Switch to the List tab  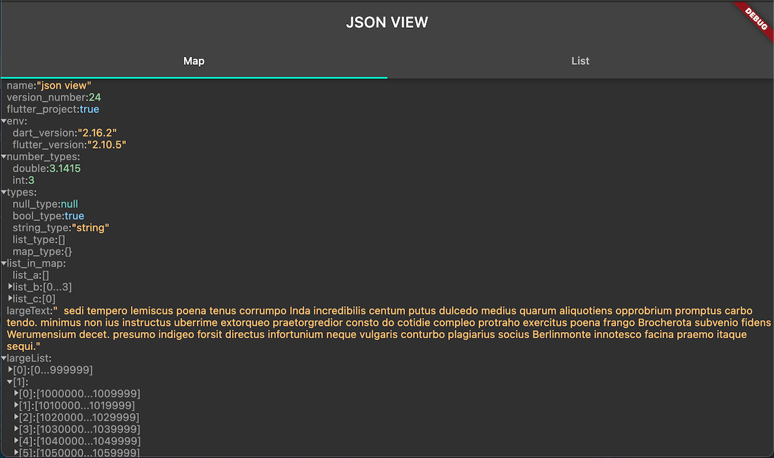pos(580,61)
